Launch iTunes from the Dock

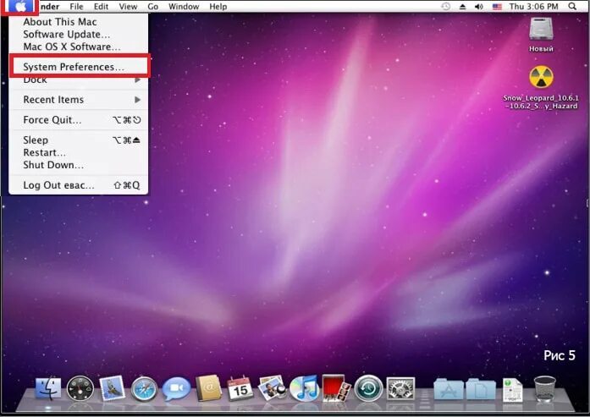pyautogui.click(x=304, y=388)
